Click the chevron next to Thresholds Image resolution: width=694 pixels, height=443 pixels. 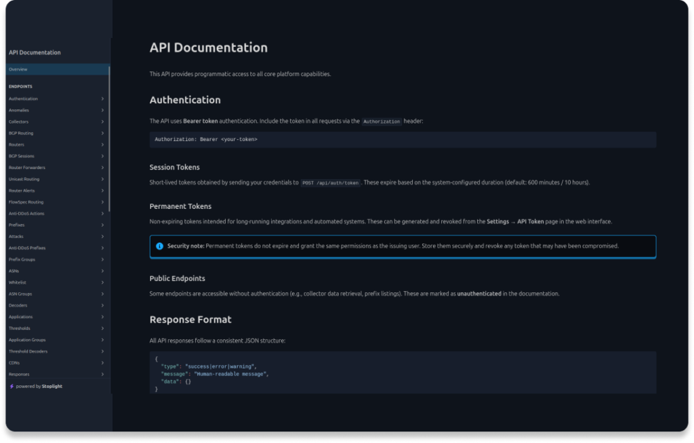(102, 328)
